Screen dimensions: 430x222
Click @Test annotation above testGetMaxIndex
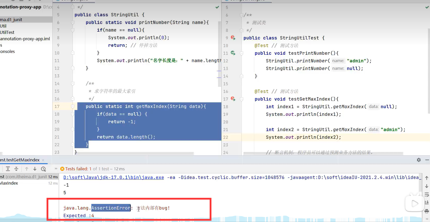(x=262, y=91)
